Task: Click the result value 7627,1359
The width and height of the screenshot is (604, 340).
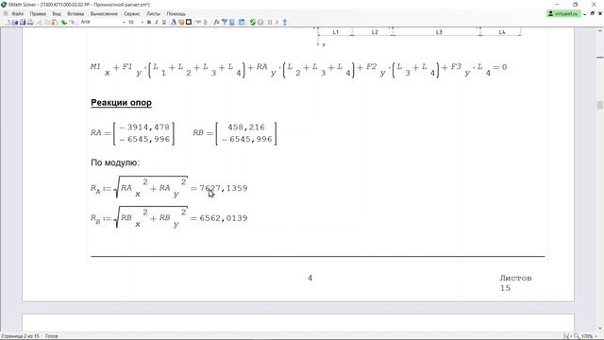Action: click(224, 188)
